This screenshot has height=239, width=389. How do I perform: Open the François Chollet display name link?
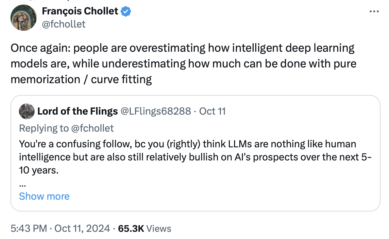point(80,11)
